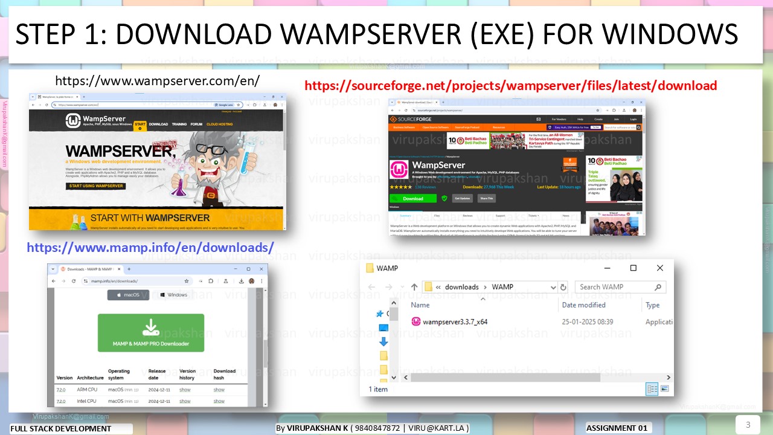Open Files tab on SourceForge page

click(437, 216)
